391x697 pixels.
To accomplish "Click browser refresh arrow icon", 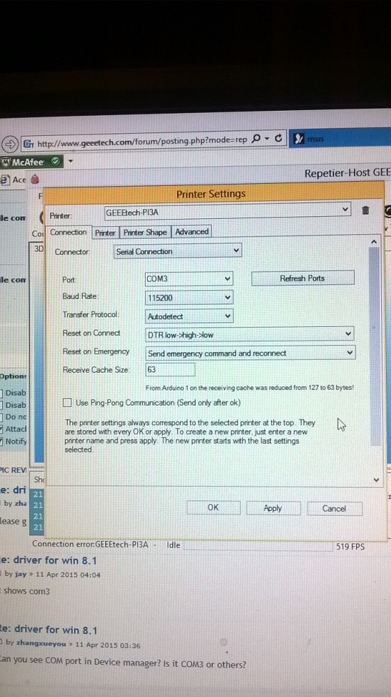I will click(279, 138).
